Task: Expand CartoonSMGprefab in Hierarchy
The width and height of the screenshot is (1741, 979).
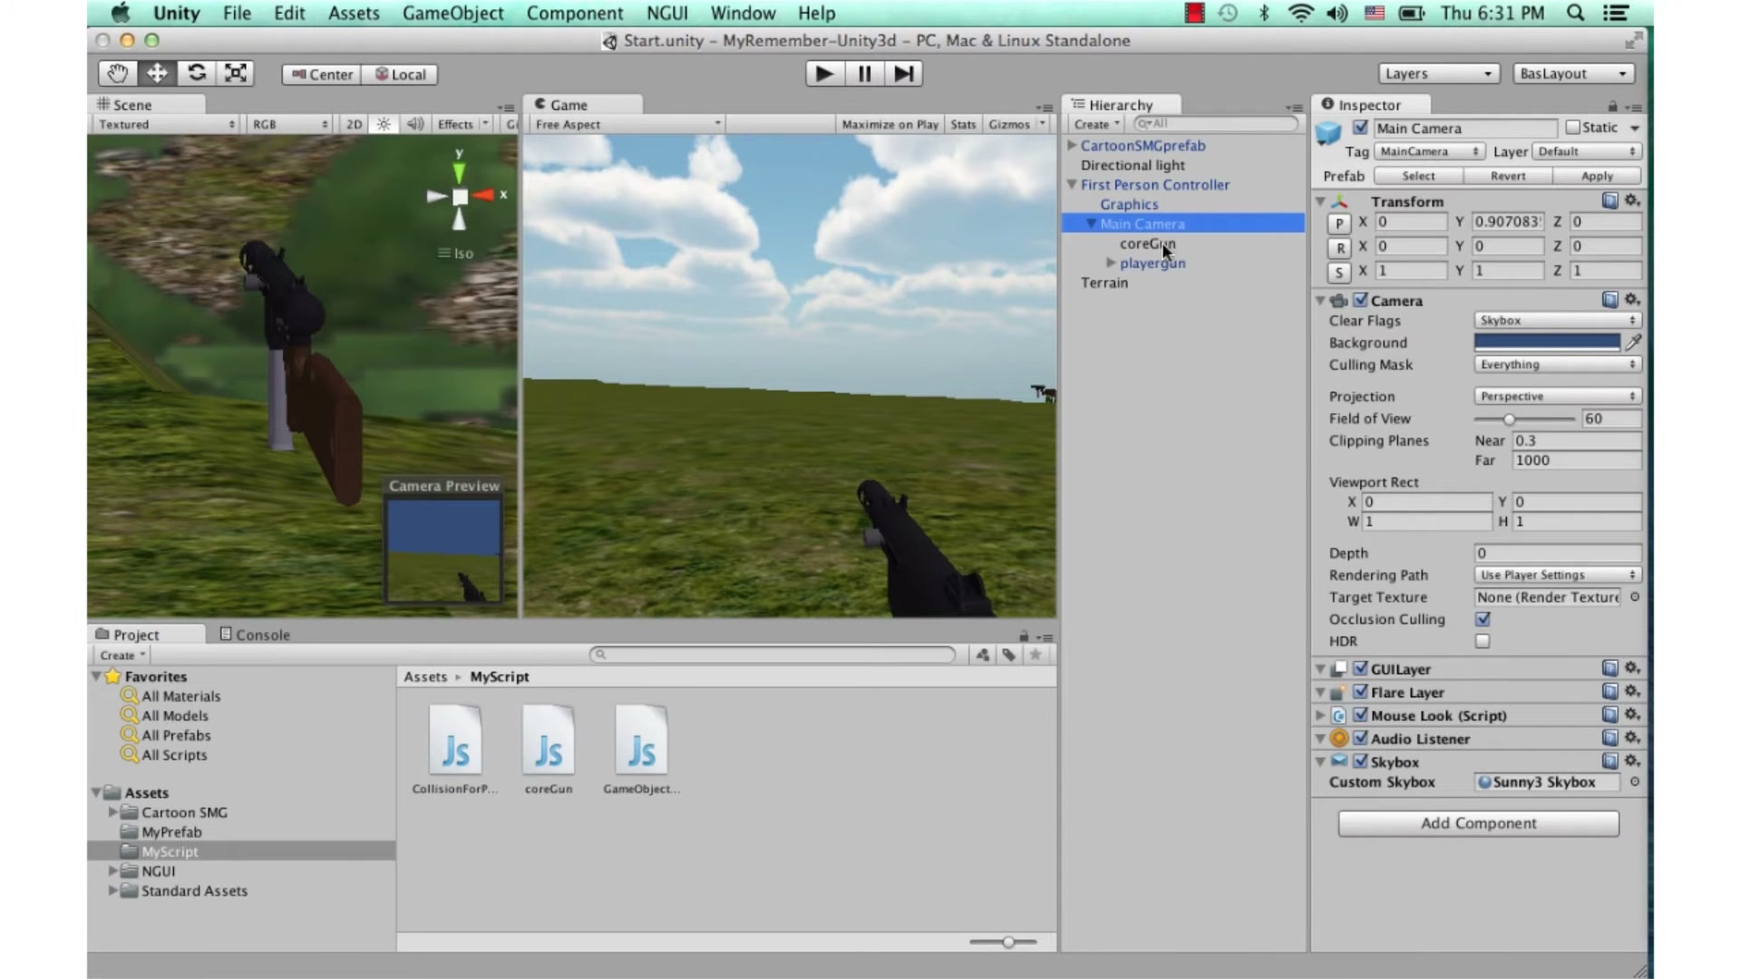Action: click(1072, 145)
